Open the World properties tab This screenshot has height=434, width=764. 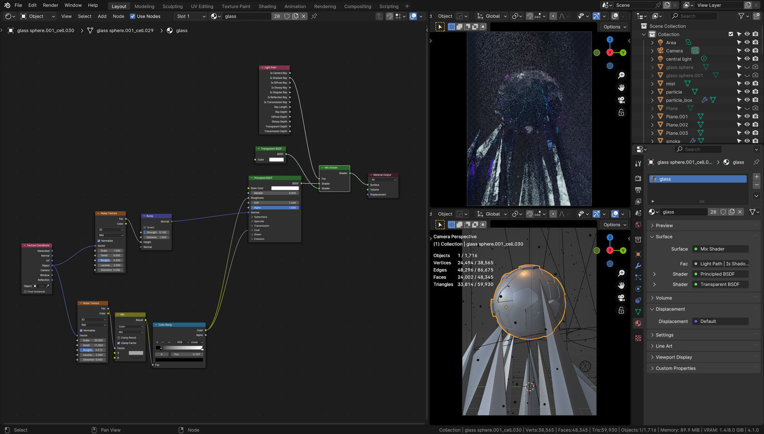click(x=638, y=225)
